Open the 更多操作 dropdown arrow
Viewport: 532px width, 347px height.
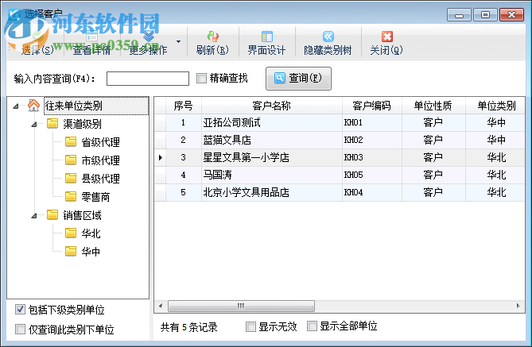click(178, 41)
